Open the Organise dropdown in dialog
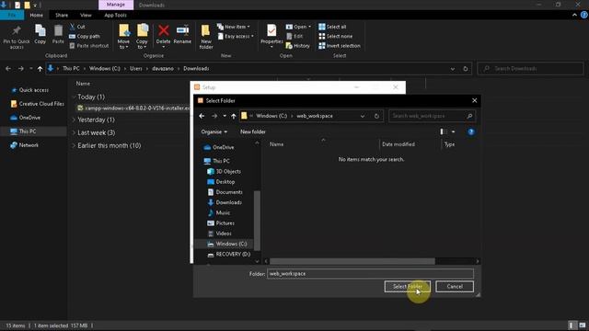Screen dimensions: 589x331 [214, 131]
